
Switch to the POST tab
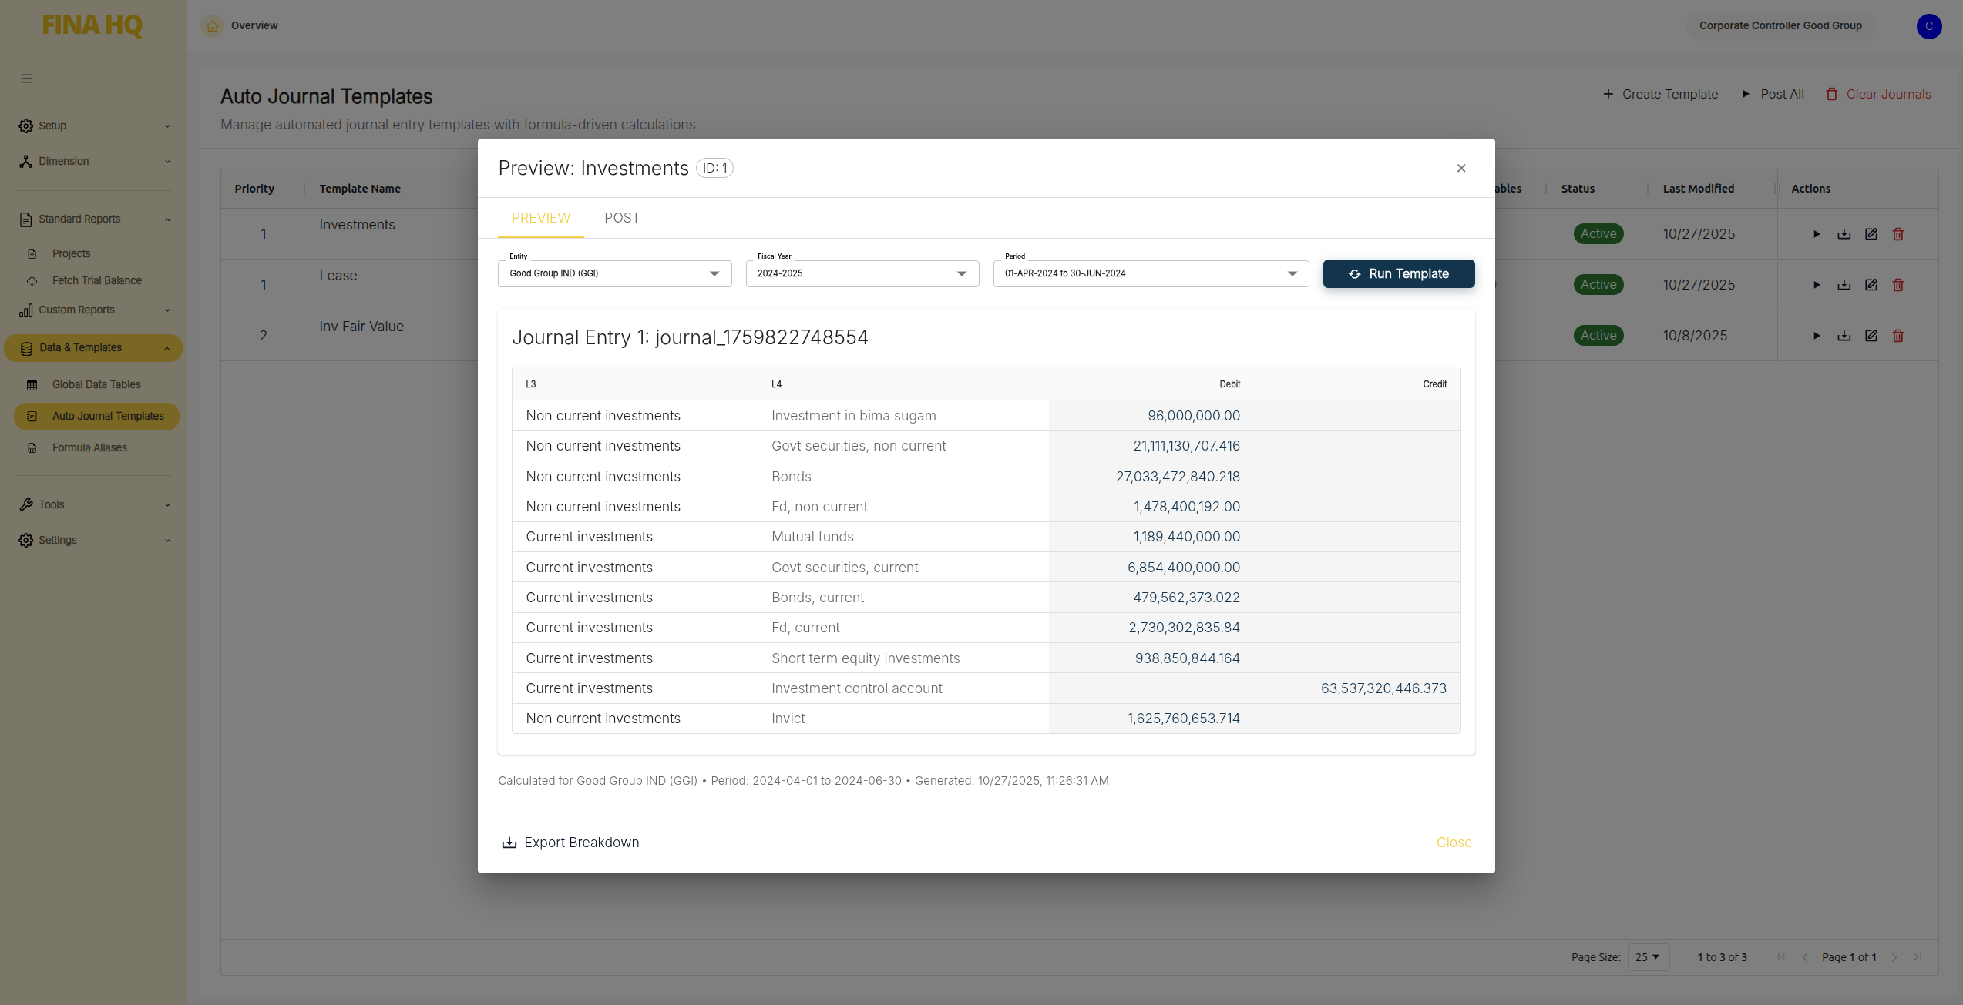click(x=622, y=218)
